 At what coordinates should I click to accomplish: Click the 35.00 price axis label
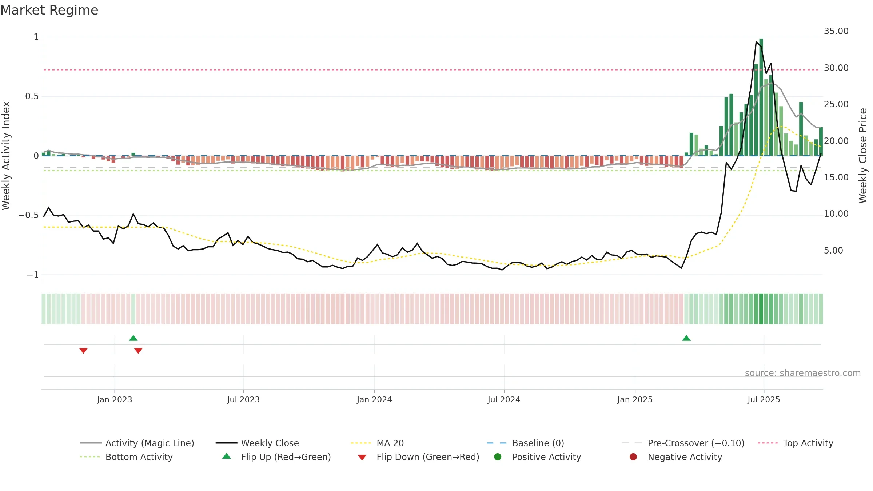(x=836, y=31)
